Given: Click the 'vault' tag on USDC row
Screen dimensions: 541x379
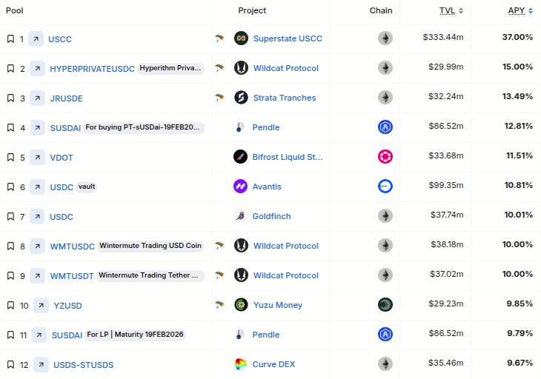Looking at the screenshot, I should click(87, 187).
